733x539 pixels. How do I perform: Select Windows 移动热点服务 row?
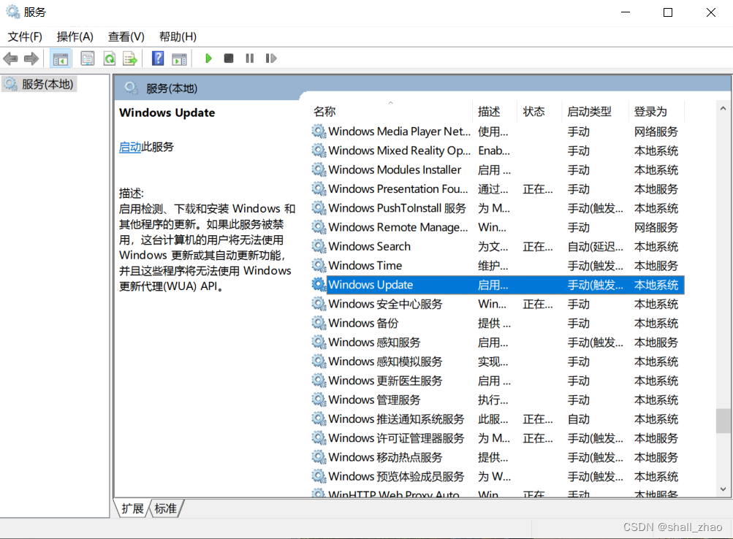point(498,456)
